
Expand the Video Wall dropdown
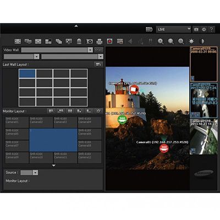click(x=90, y=50)
